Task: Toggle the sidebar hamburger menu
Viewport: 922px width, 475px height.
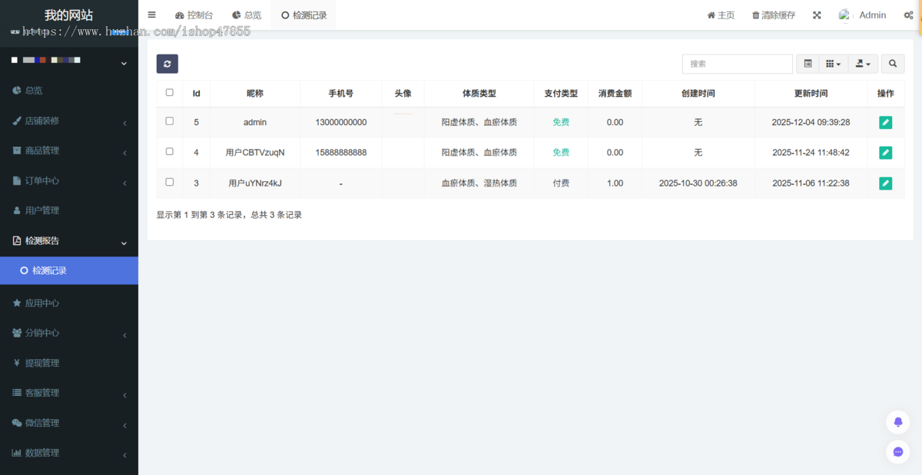Action: click(151, 15)
